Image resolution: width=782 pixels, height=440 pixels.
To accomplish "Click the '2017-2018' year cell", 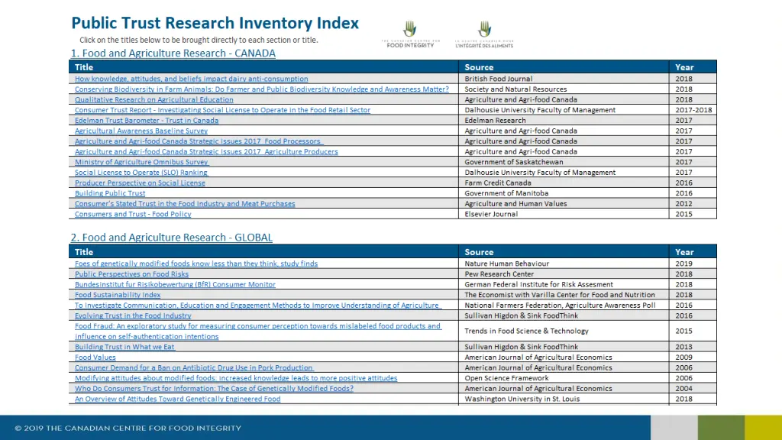I will point(693,110).
